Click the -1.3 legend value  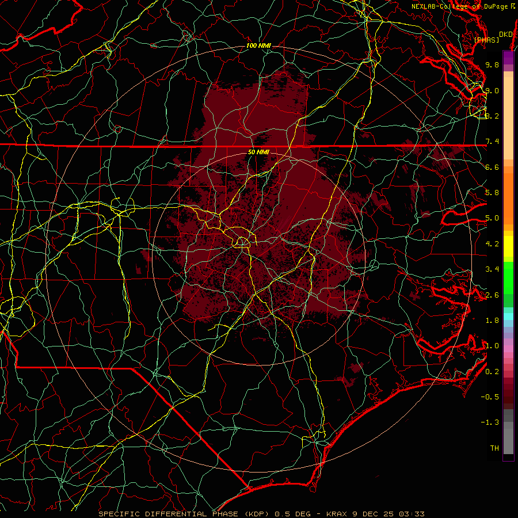pyautogui.click(x=490, y=422)
